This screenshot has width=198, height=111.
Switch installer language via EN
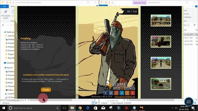click(x=129, y=11)
